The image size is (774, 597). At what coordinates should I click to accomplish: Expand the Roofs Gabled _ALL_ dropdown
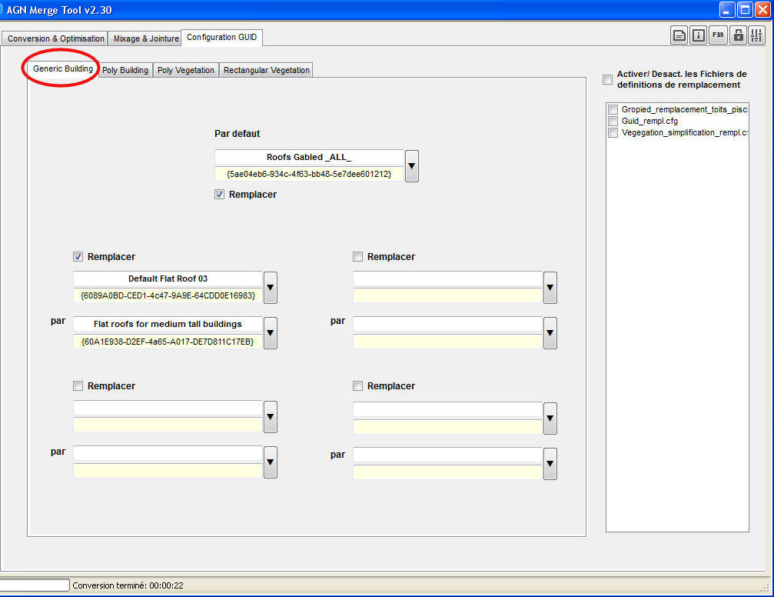point(412,166)
